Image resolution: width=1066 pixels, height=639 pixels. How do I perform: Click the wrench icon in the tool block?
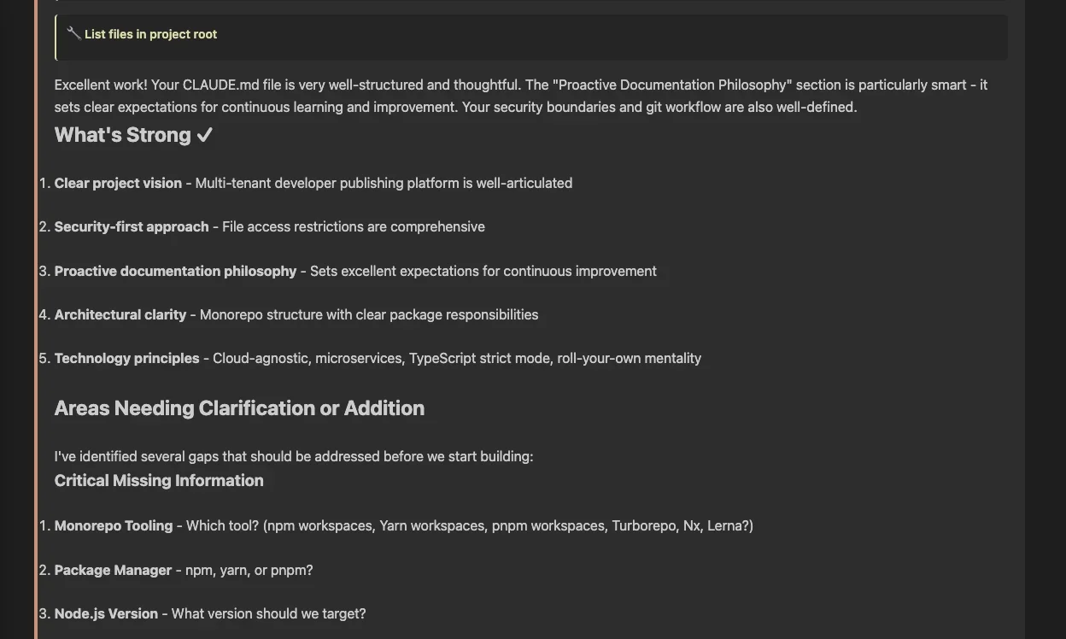(74, 33)
